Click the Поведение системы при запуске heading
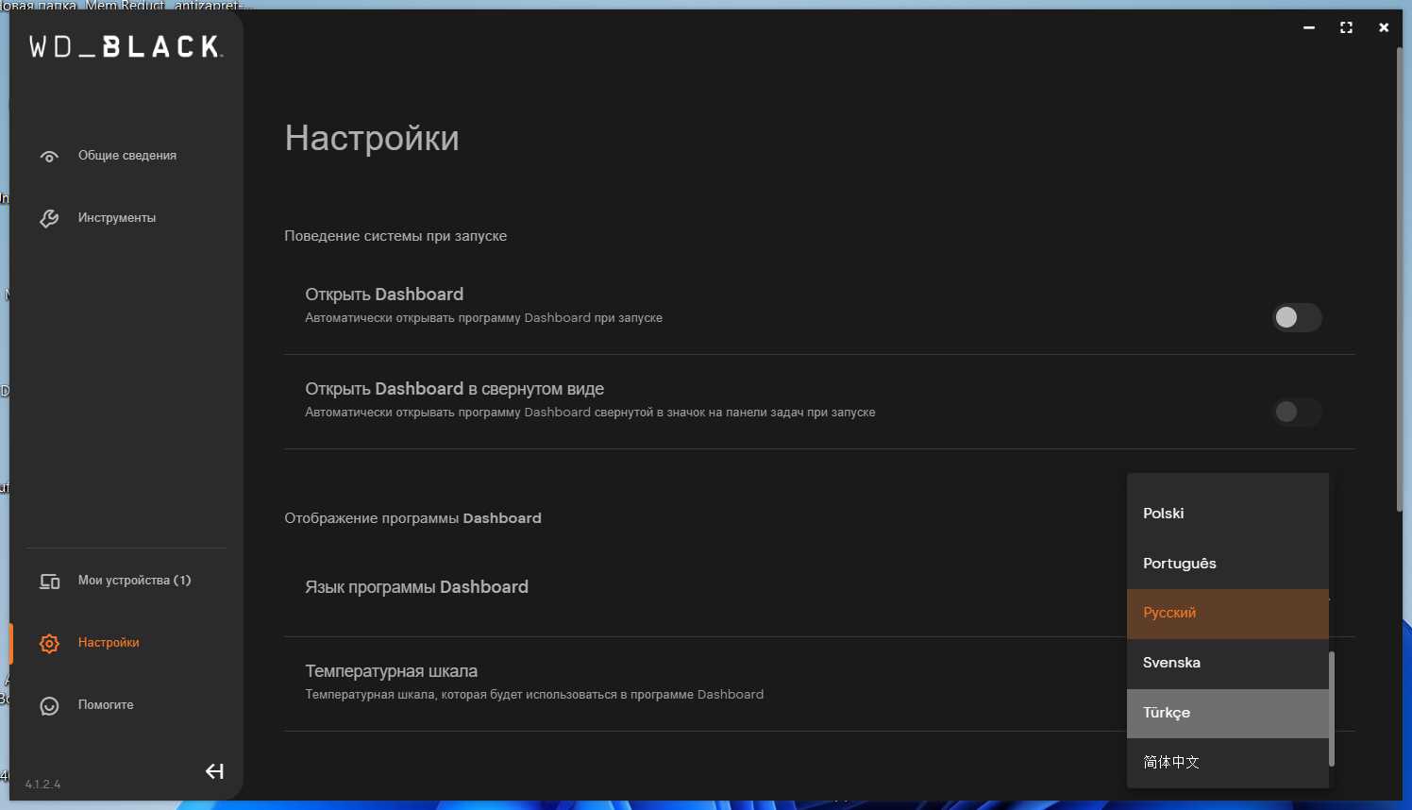The width and height of the screenshot is (1412, 810). pyautogui.click(x=395, y=236)
